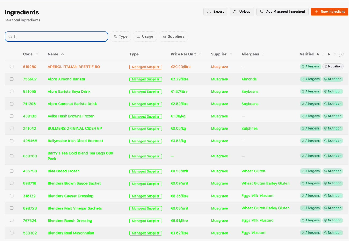Screen dimensions: 349x241
Task: Open Add Managed Ingredient search
Action: coord(282,12)
